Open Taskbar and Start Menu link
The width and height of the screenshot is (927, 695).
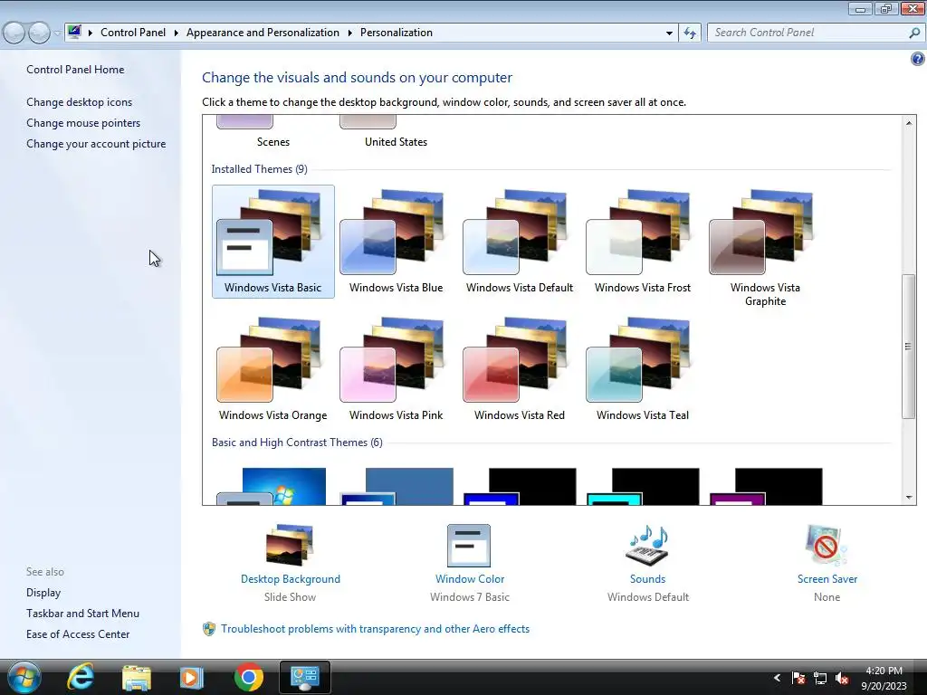tap(82, 614)
